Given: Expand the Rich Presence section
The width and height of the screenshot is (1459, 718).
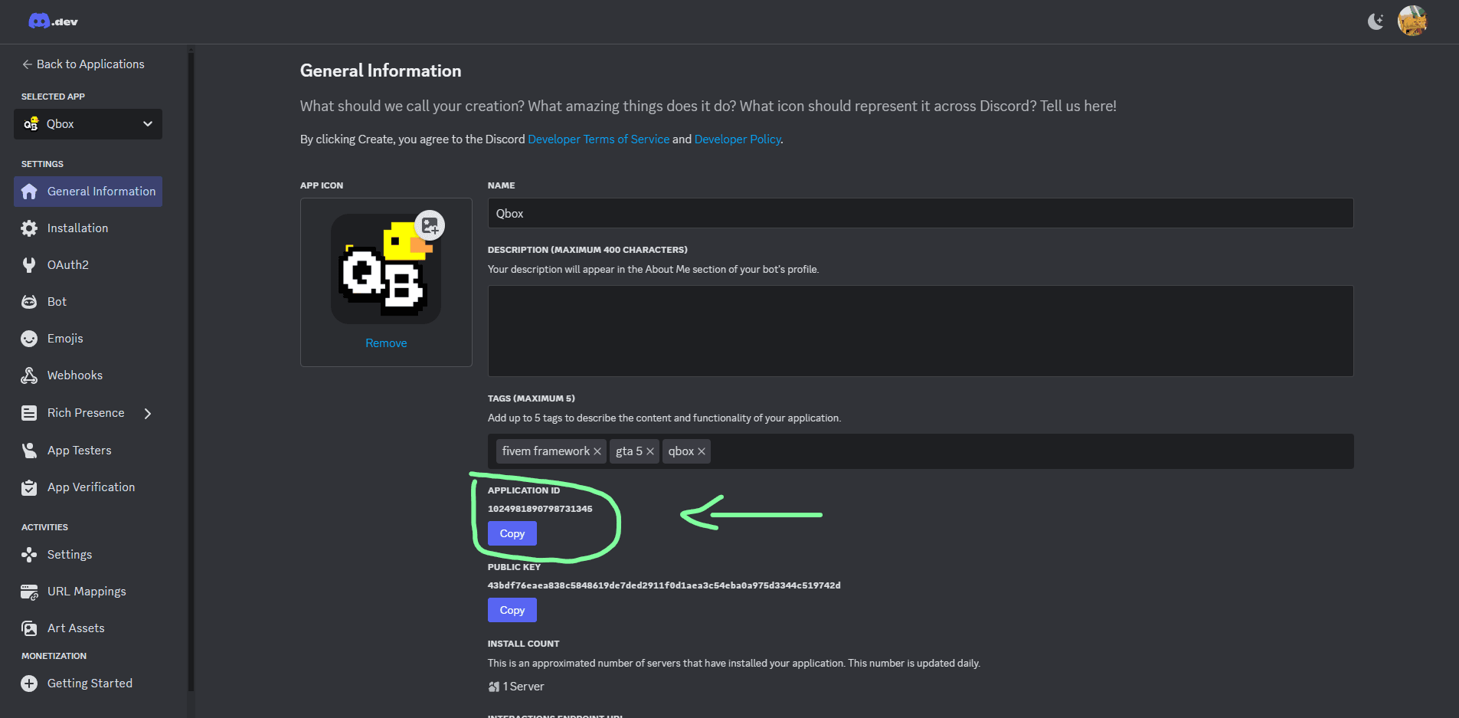Looking at the screenshot, I should [148, 412].
